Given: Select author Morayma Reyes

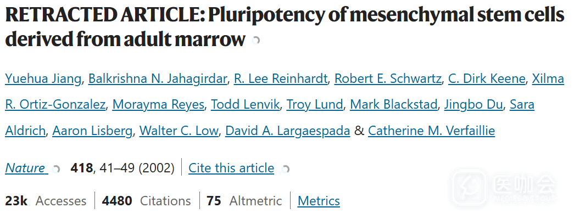Looking at the screenshot, I should [x=158, y=105].
